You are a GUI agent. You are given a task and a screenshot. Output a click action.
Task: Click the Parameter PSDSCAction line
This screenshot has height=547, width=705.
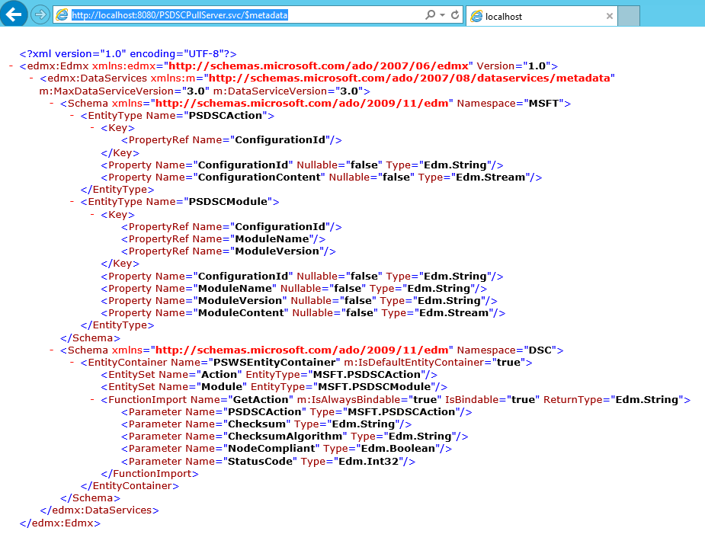coord(296,412)
